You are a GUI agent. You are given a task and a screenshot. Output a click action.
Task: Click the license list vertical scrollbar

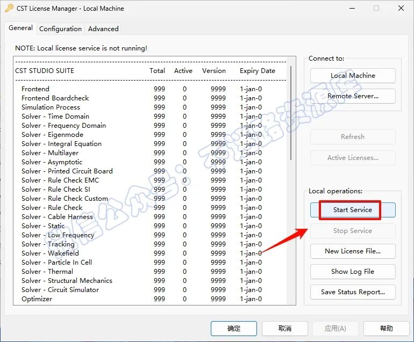291,113
